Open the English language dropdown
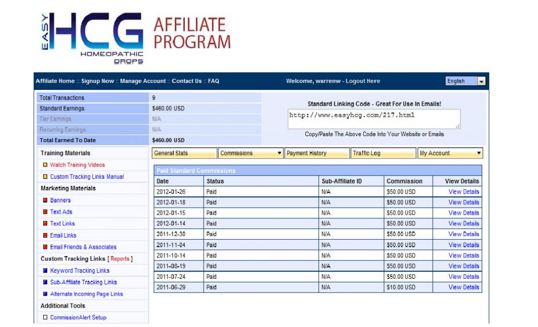This screenshot has width=538, height=327. pos(465,81)
